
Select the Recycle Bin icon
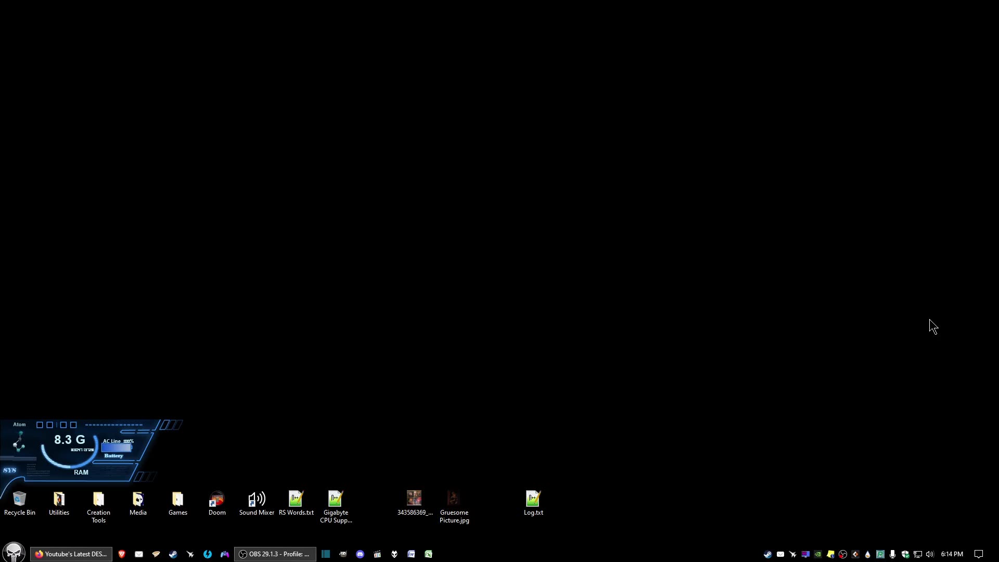[19, 500]
